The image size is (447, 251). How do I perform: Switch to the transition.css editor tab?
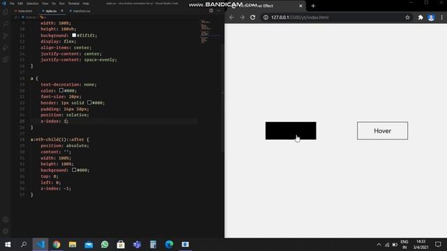tap(81, 11)
